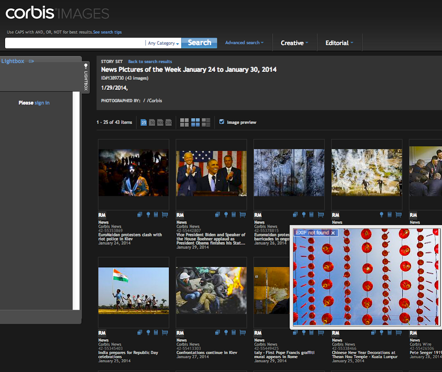Close the EXIF not found badge

pyautogui.click(x=333, y=233)
